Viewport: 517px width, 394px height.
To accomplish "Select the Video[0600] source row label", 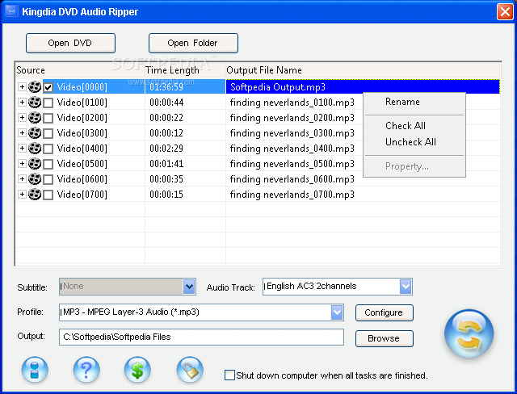I will click(x=82, y=179).
